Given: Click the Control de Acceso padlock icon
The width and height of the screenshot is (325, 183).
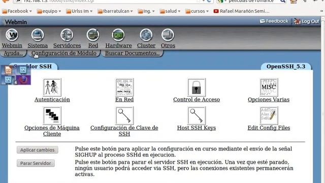Looking at the screenshot, I should click(197, 87).
